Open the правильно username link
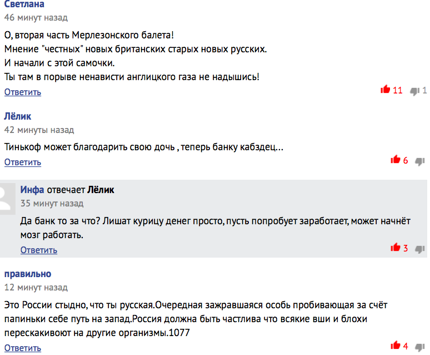 coord(28,274)
